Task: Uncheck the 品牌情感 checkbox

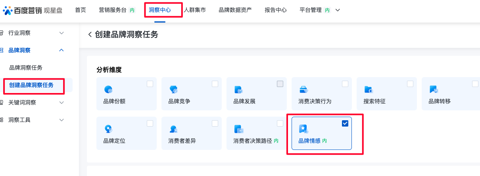Action: click(x=345, y=123)
